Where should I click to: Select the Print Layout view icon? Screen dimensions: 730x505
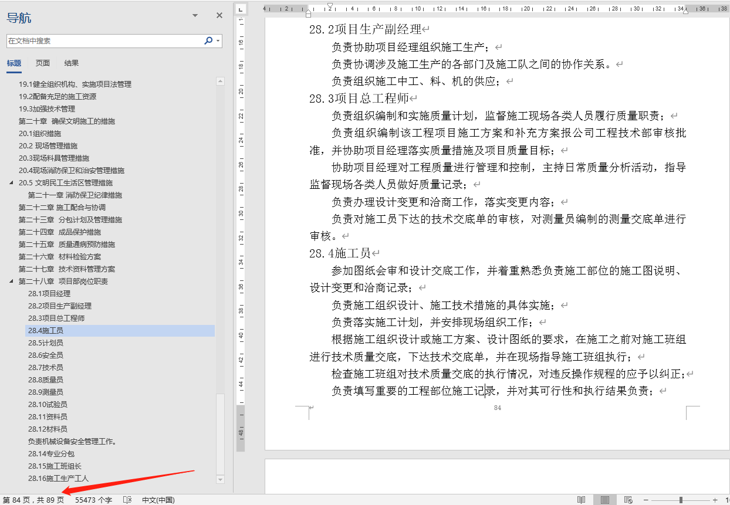(x=605, y=499)
